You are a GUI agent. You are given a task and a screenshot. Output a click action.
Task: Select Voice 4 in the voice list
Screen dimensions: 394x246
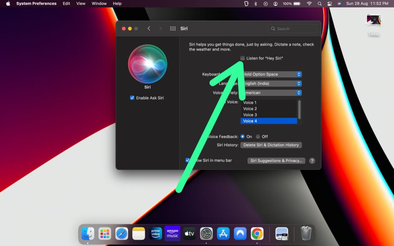click(x=269, y=121)
